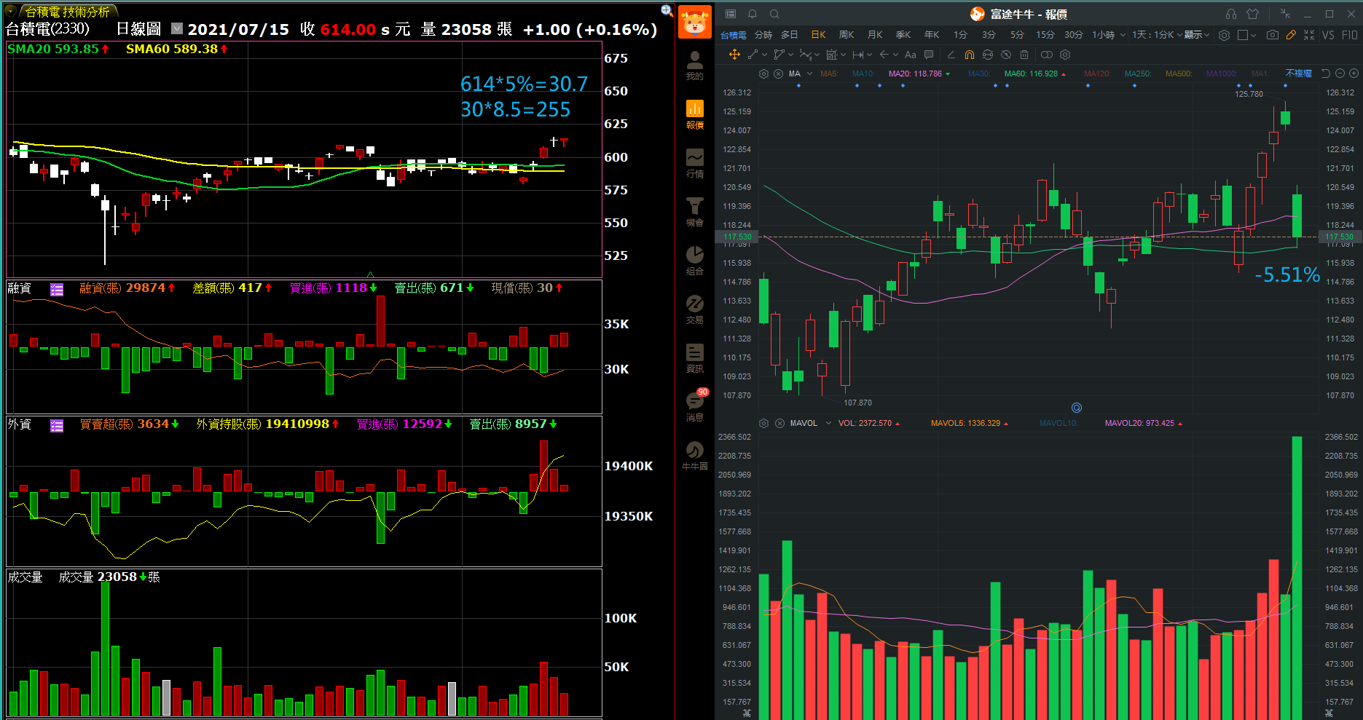Open the 日線圖 period dropdown box
Image resolution: width=1363 pixels, height=720 pixels.
tap(177, 28)
